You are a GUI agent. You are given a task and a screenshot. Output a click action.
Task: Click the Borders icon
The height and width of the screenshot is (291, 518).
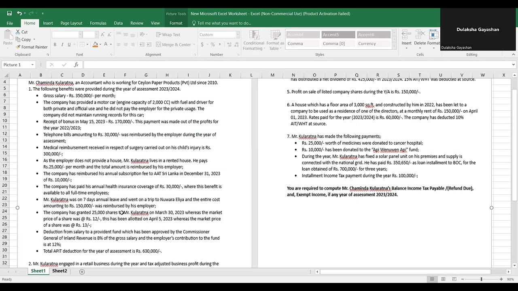82,44
